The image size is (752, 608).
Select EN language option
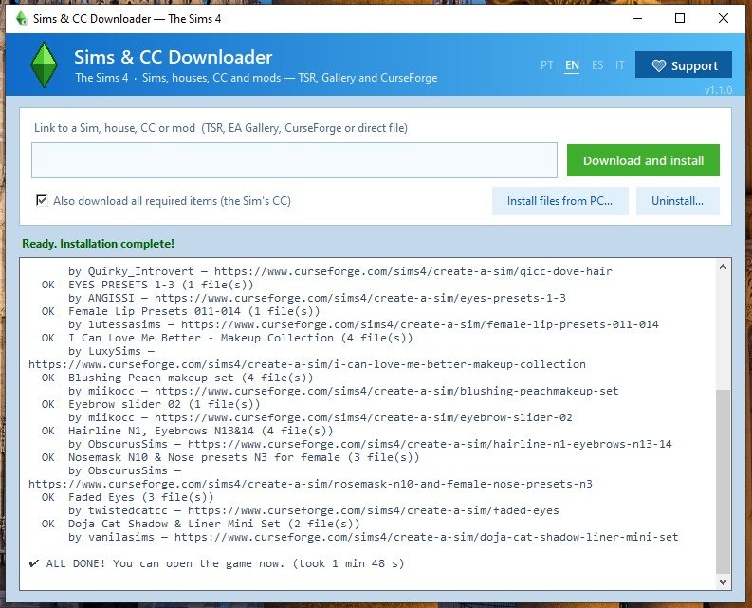click(x=572, y=65)
